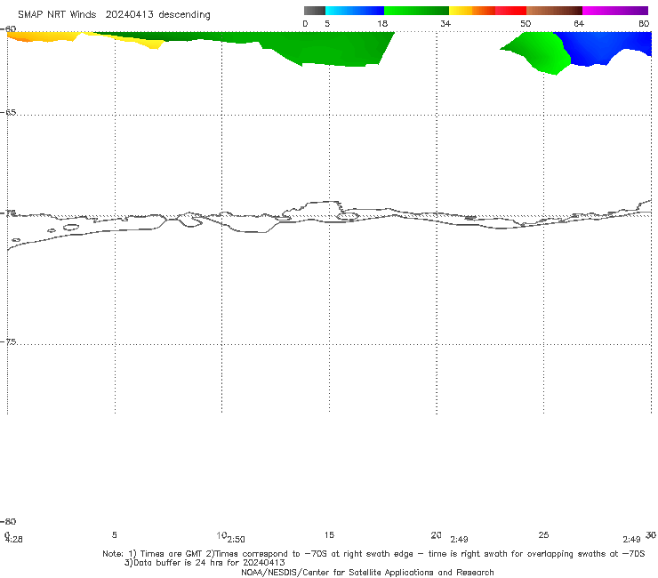
Task: Select the red segment of the color bar
Action: (510, 11)
